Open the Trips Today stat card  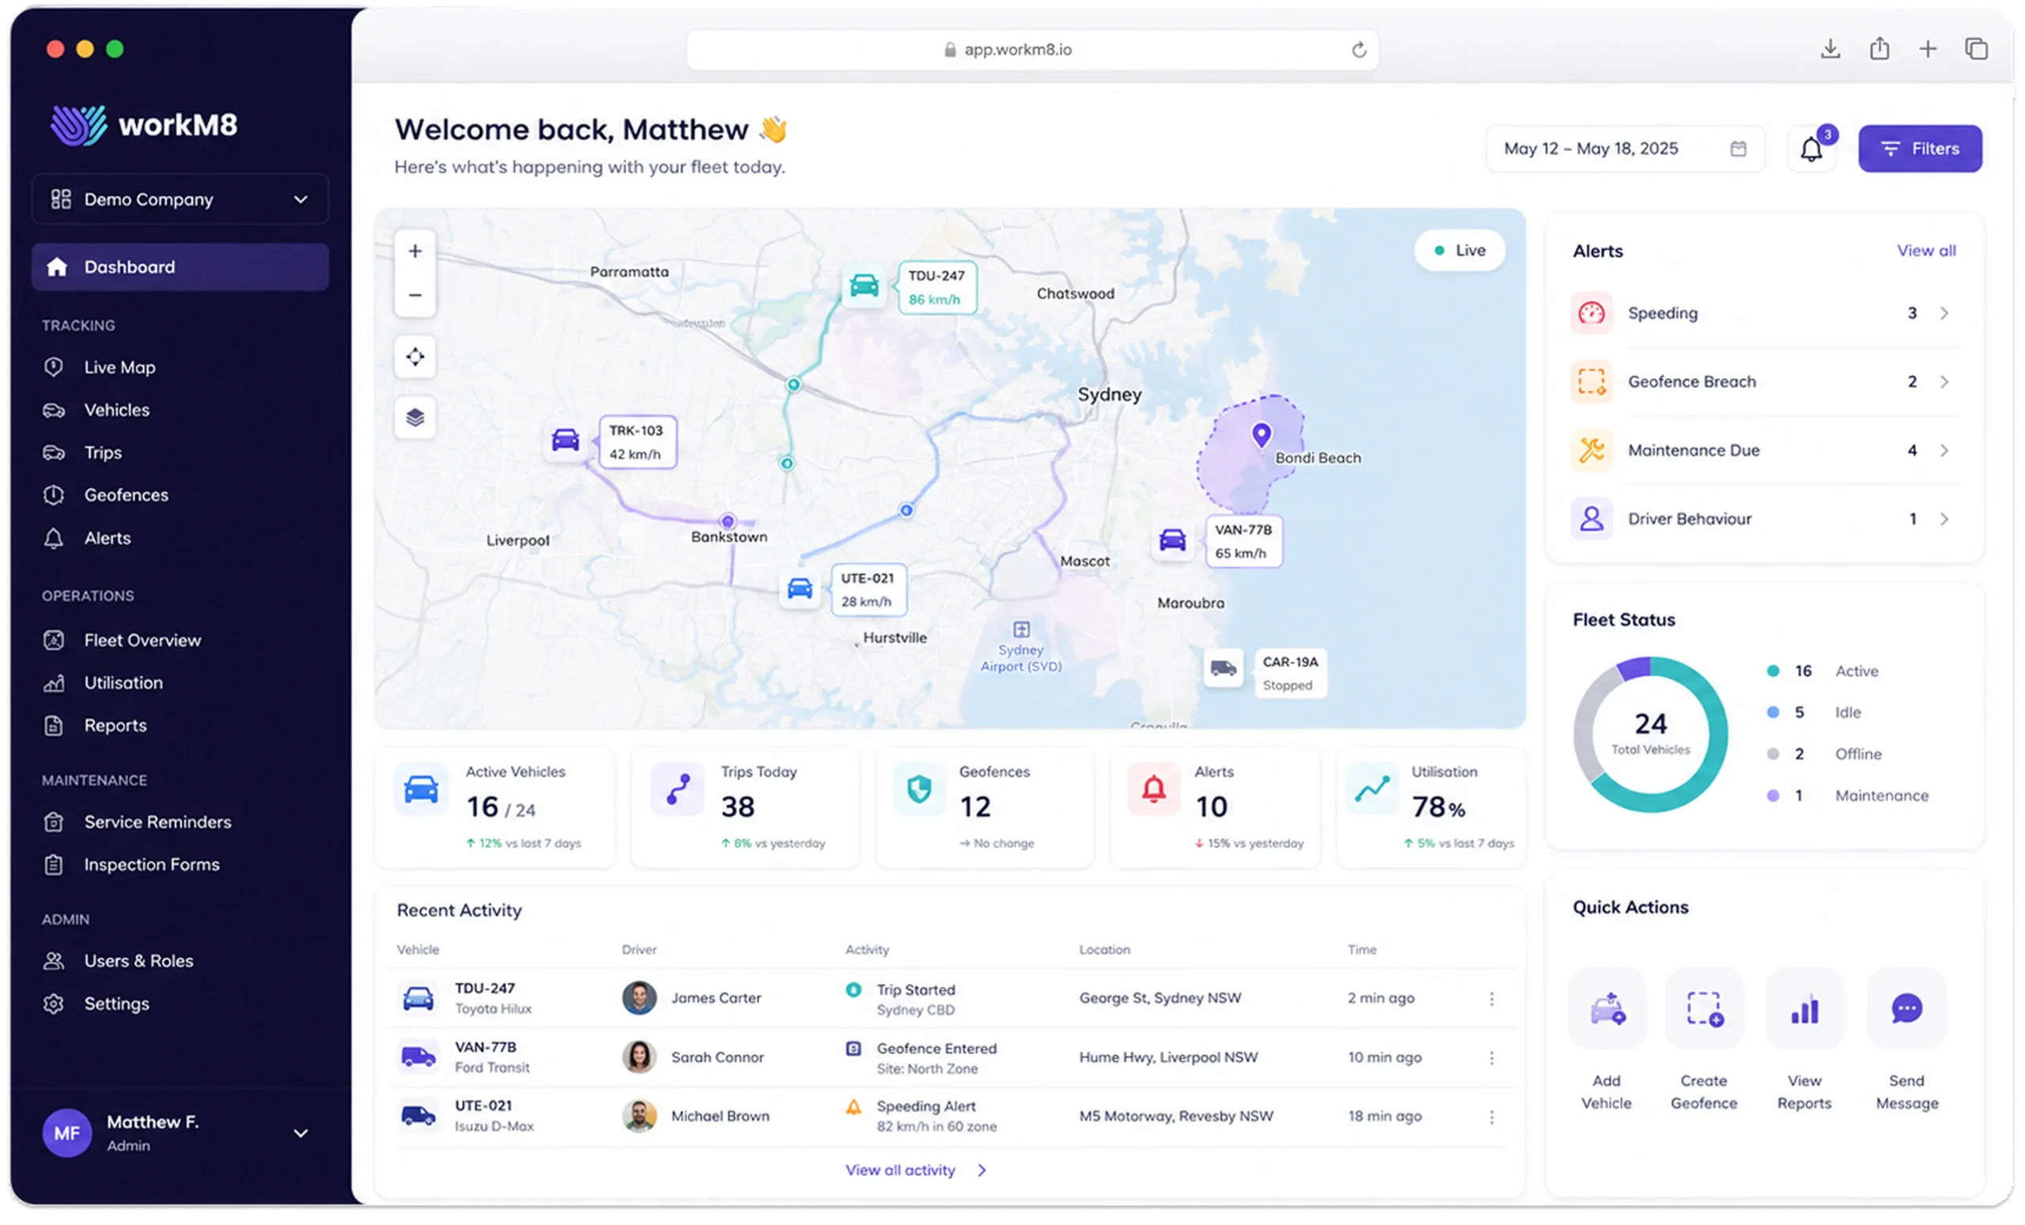[744, 807]
